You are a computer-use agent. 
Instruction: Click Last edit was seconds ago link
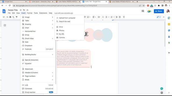[64, 13]
